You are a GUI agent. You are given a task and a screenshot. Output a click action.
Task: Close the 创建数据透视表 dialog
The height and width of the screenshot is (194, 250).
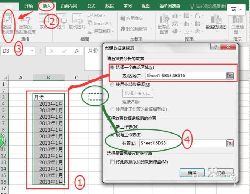coord(228,47)
